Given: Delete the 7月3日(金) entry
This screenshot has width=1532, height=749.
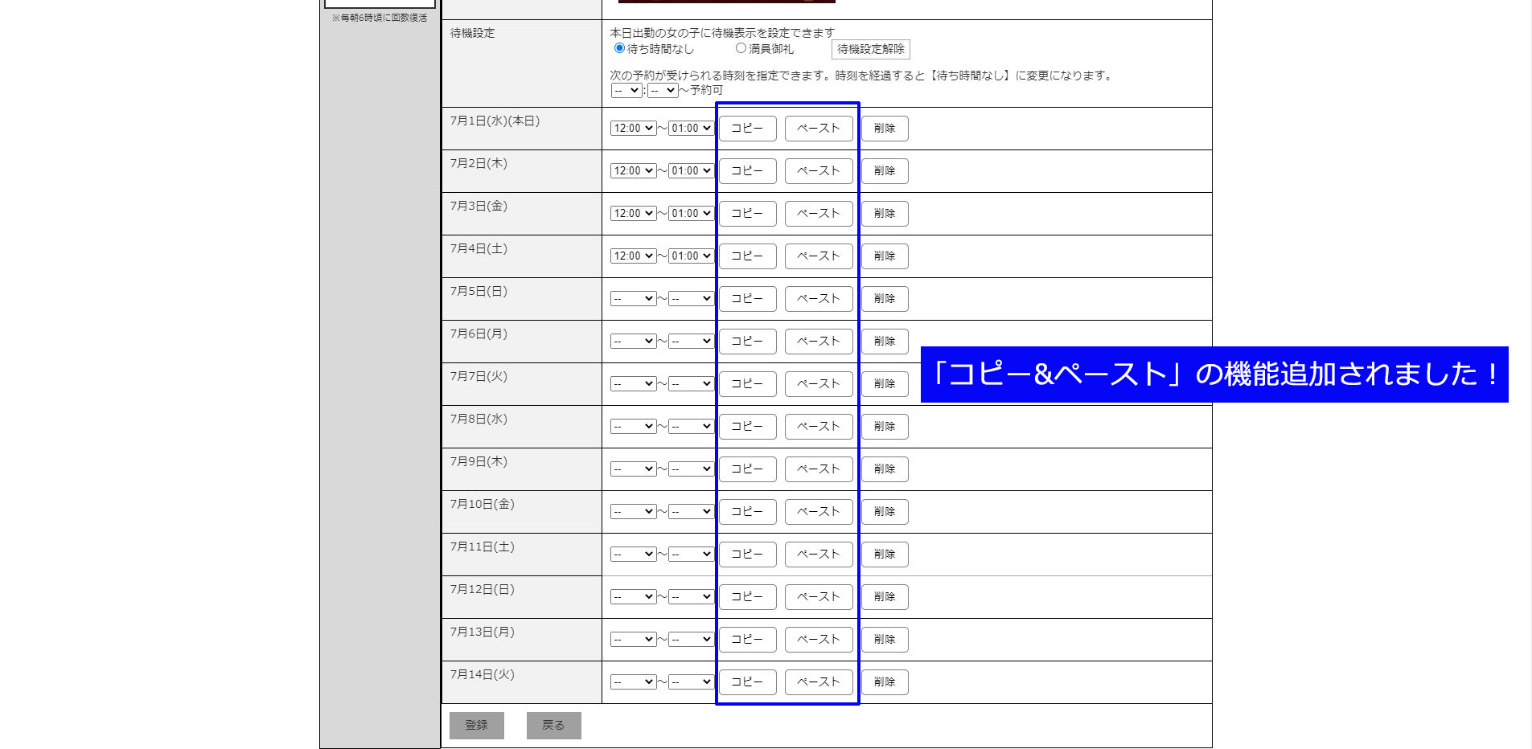Looking at the screenshot, I should (x=885, y=214).
